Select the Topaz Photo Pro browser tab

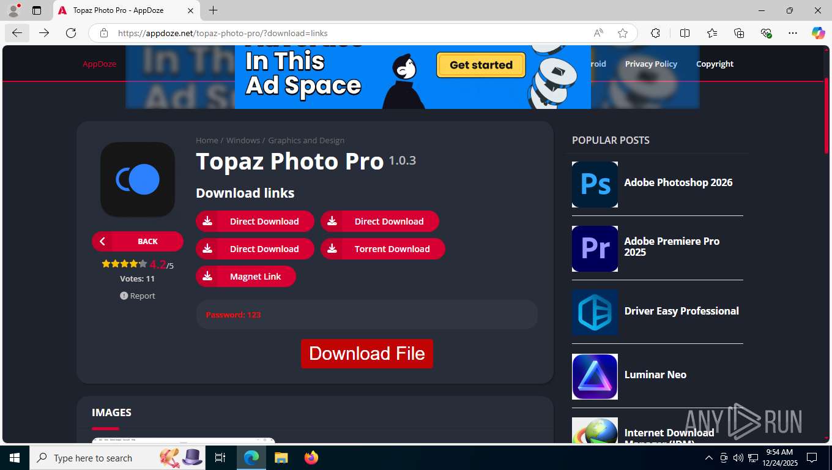[x=127, y=10]
